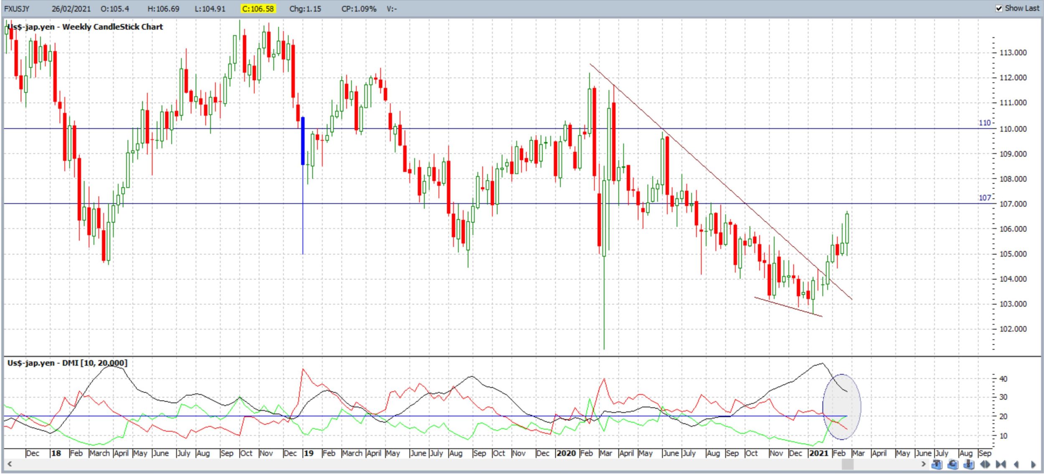Image resolution: width=1044 pixels, height=474 pixels.
Task: Shift chart left with the triangle arrow
Action: click(1016, 464)
